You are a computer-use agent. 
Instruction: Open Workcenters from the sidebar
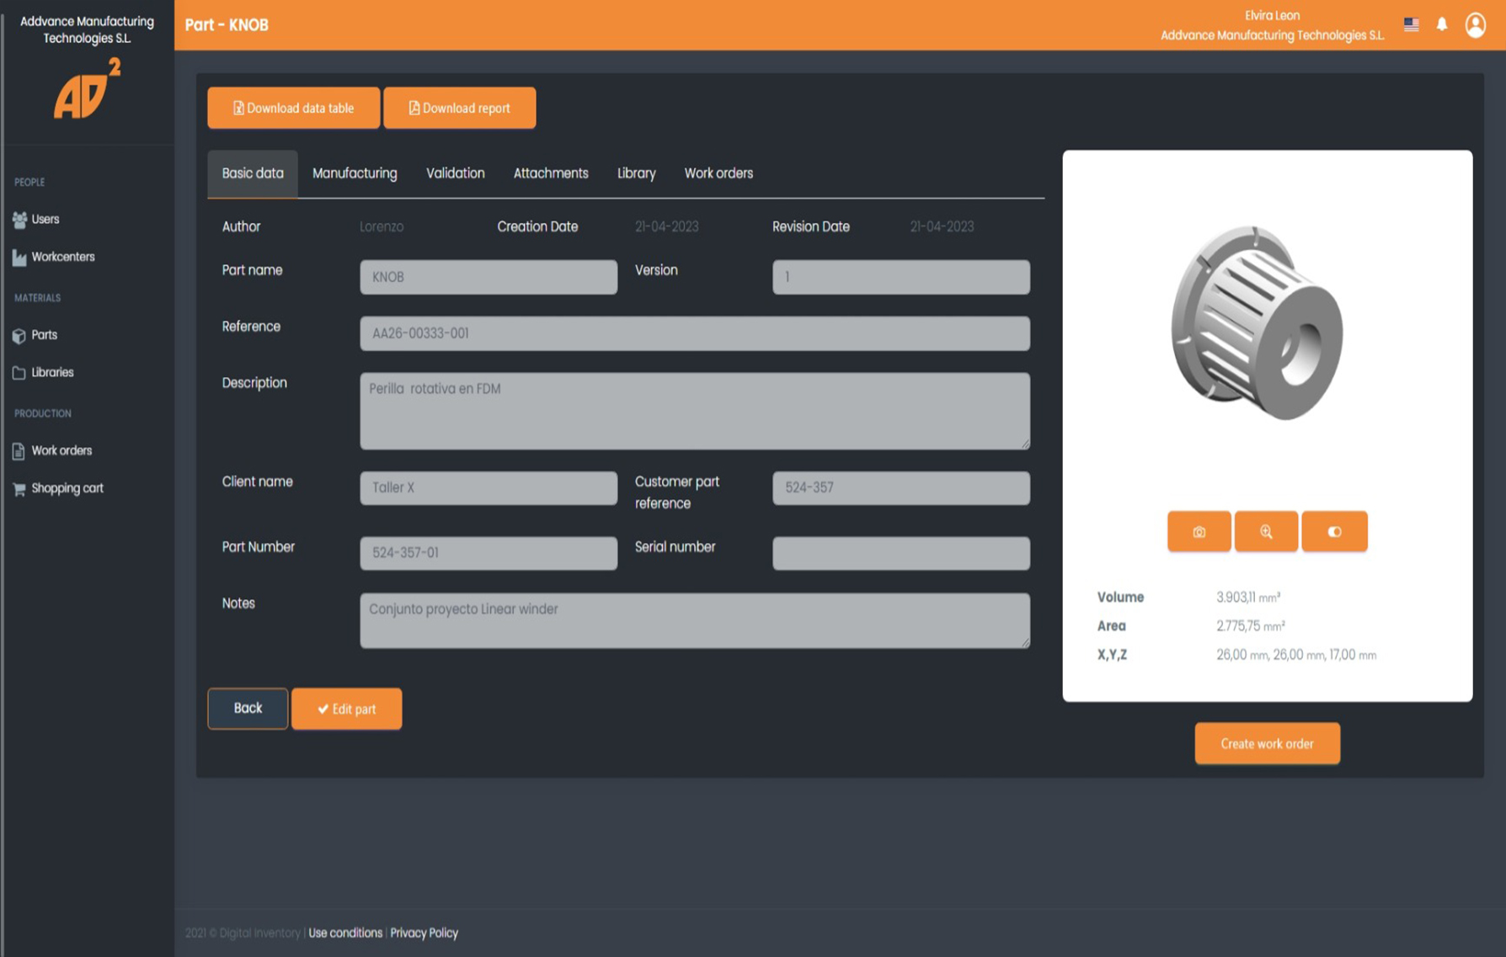(x=62, y=257)
